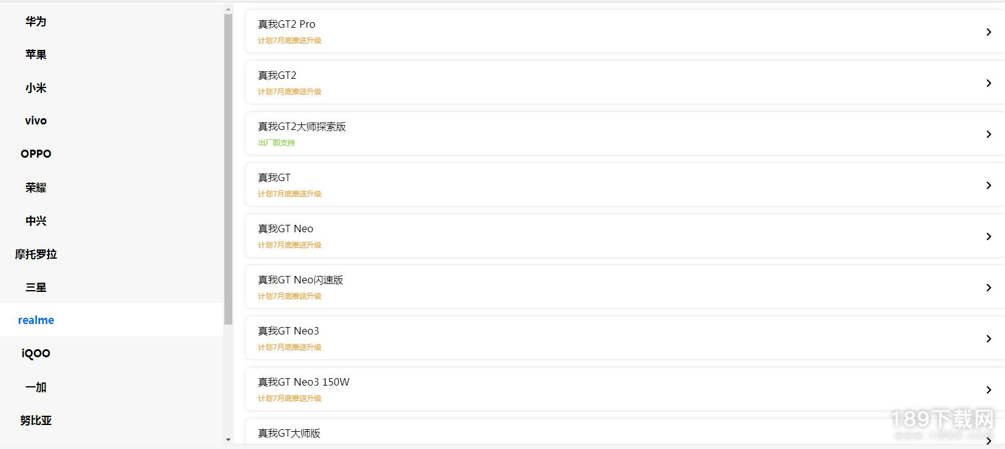This screenshot has width=1005, height=449.
Task: Open the OPPO brand category
Action: pyautogui.click(x=36, y=154)
